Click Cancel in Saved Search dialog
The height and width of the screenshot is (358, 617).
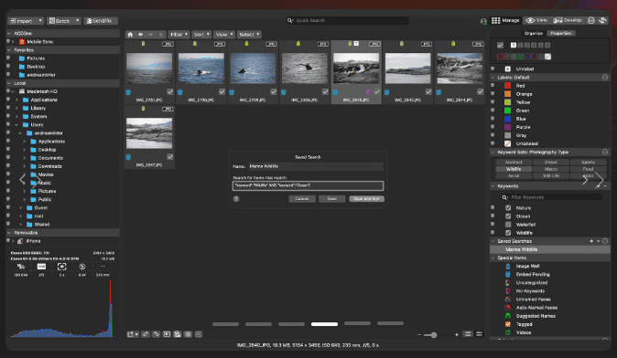pyautogui.click(x=302, y=199)
